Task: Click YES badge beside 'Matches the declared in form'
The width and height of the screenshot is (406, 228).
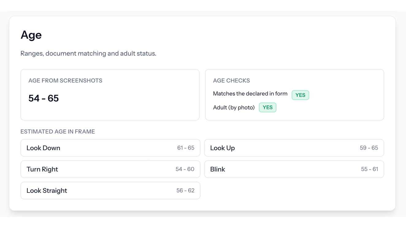Action: (300, 95)
